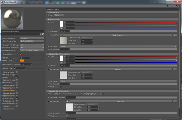The height and width of the screenshot is (120, 182).
Task: Select Refraction Layer in the layer list
Action: [x=9, y=104]
